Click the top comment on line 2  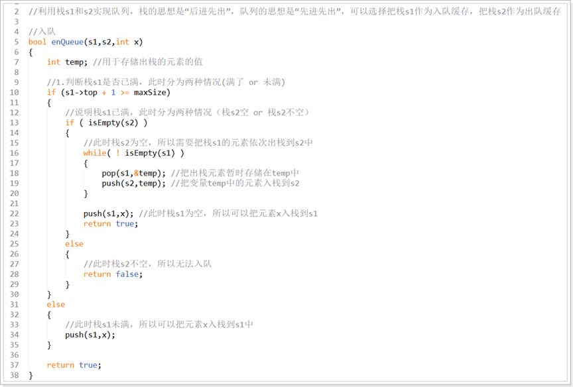(x=292, y=11)
